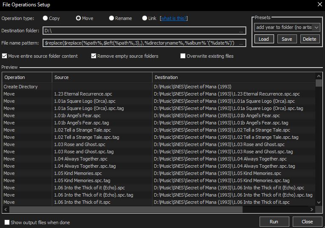325x228 pixels.
Task: Select source '1.01a Square Logo (Orca).spc.tag'
Action: click(x=89, y=109)
